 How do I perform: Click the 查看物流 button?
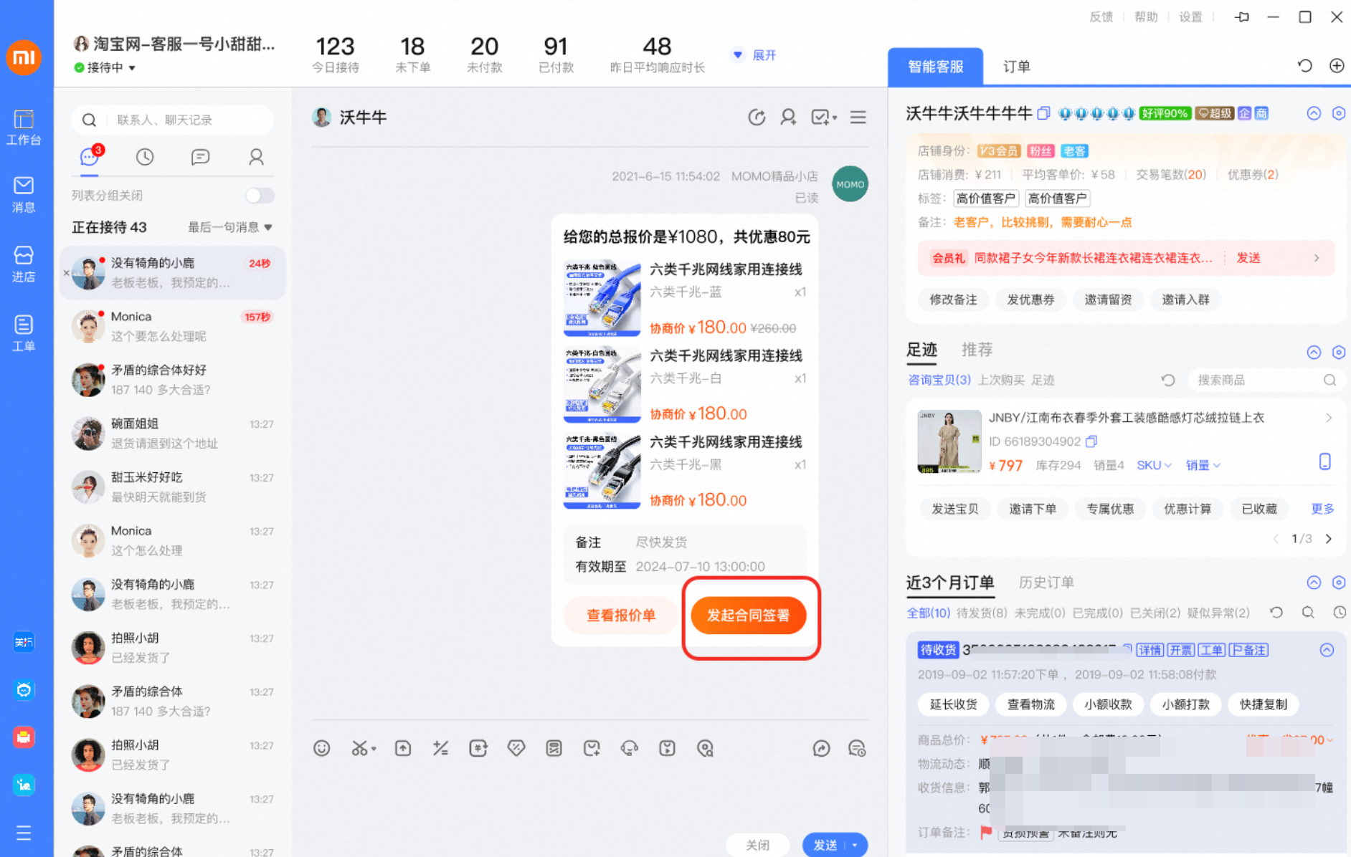coord(1030,704)
